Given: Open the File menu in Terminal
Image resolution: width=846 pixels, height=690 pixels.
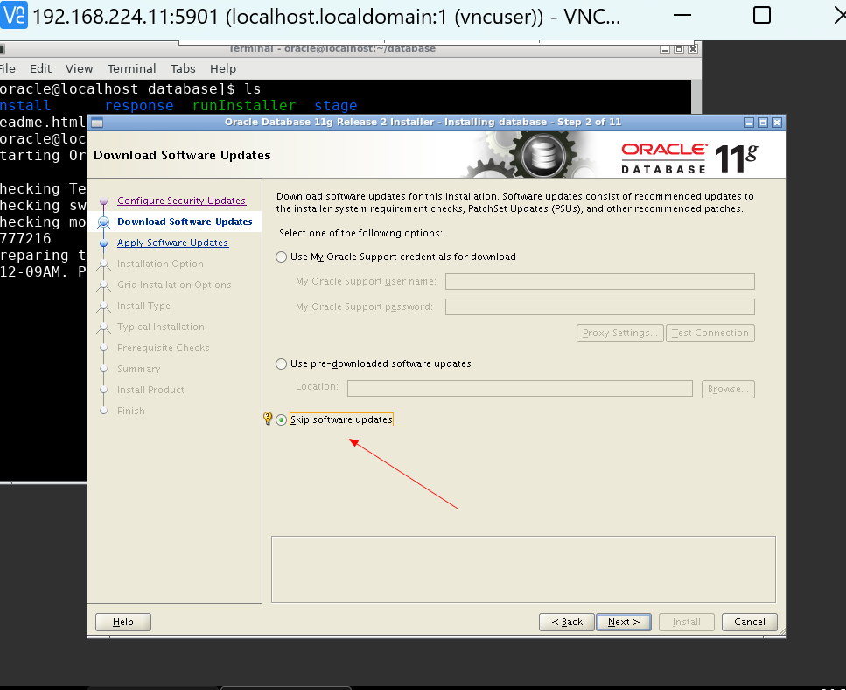Looking at the screenshot, I should (x=7, y=69).
